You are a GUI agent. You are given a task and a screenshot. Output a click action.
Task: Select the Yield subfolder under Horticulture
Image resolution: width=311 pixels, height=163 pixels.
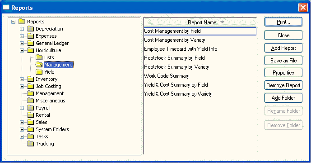pos(49,72)
